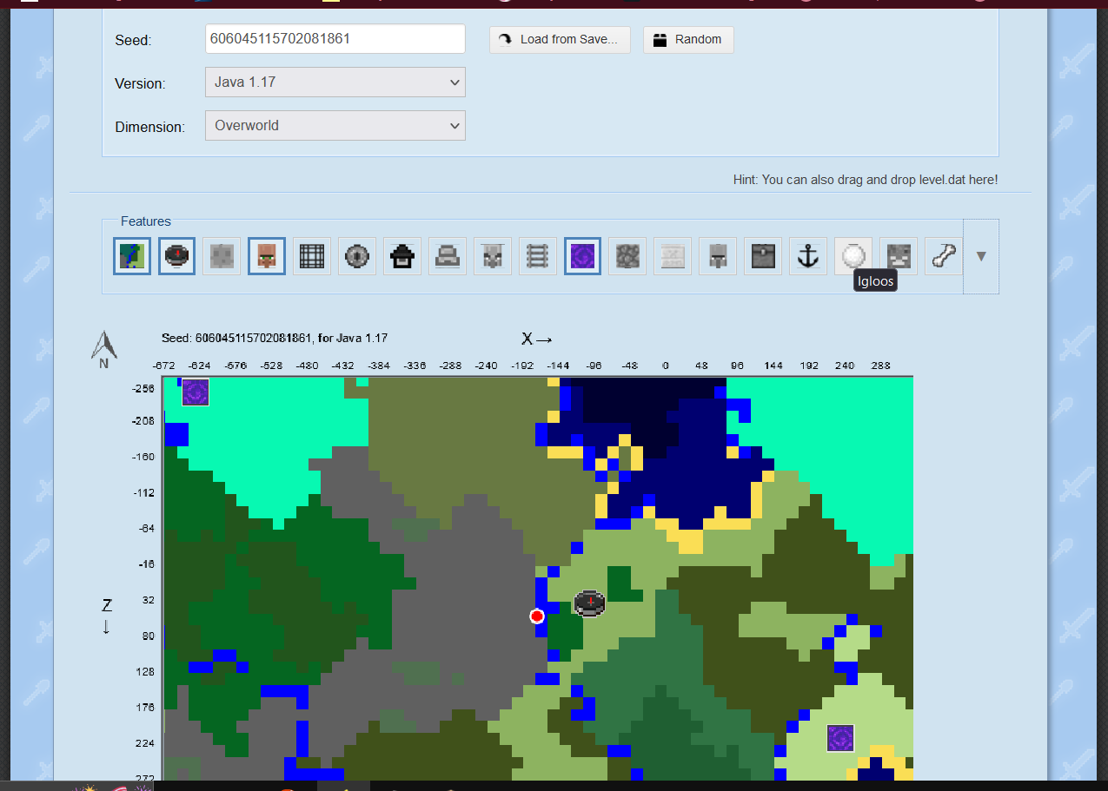Toggle the Slime chunks feature icon

[222, 256]
